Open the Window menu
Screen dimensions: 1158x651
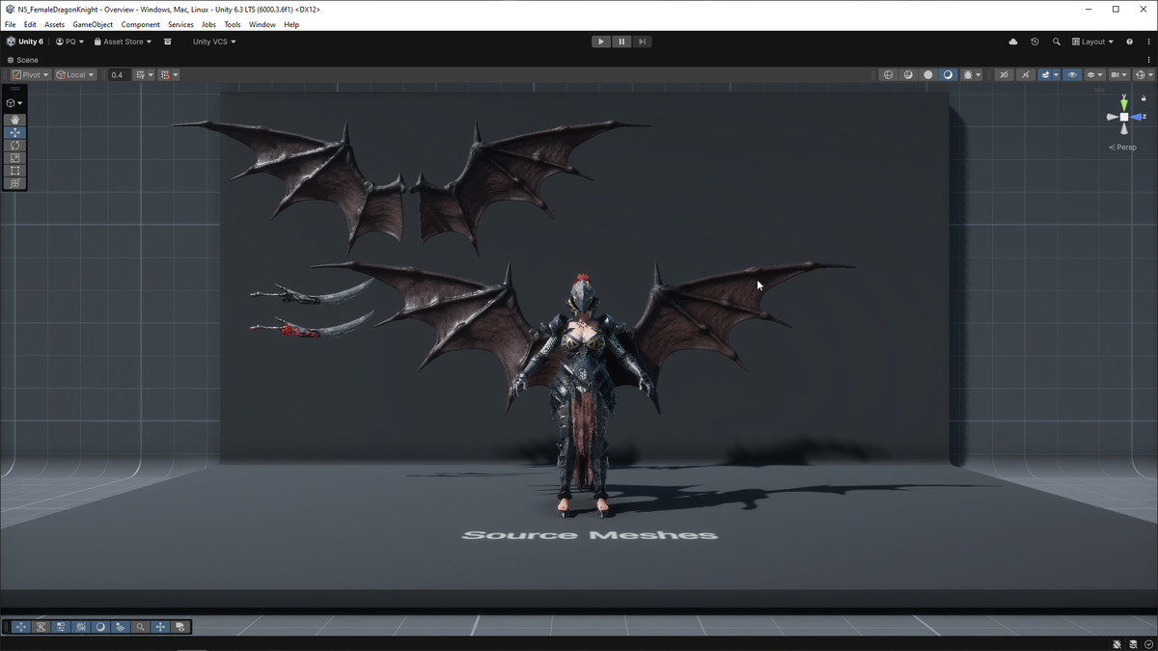pyautogui.click(x=262, y=24)
